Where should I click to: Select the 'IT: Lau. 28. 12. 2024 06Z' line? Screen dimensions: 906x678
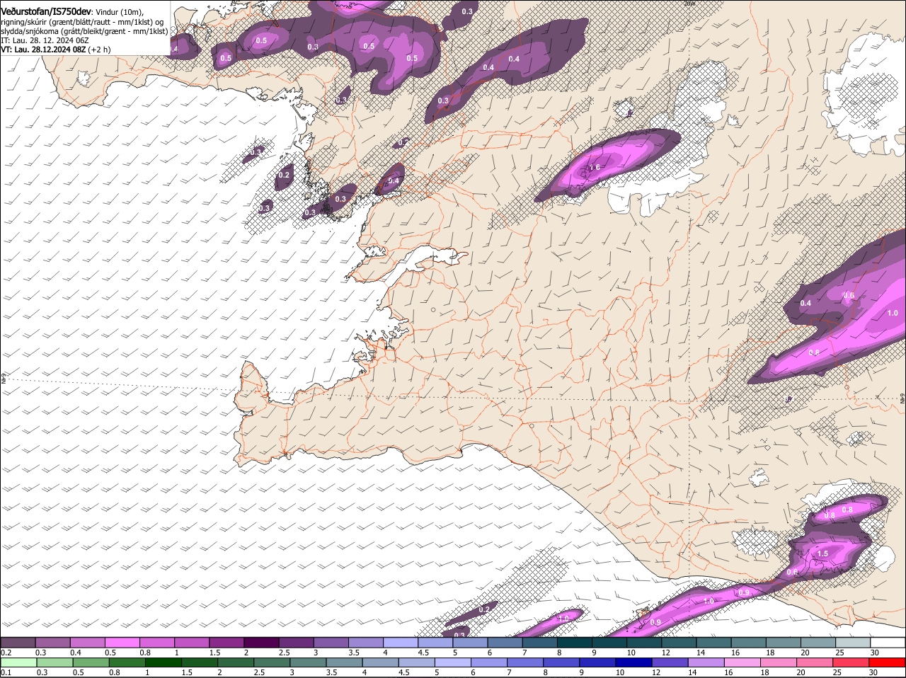(44, 40)
